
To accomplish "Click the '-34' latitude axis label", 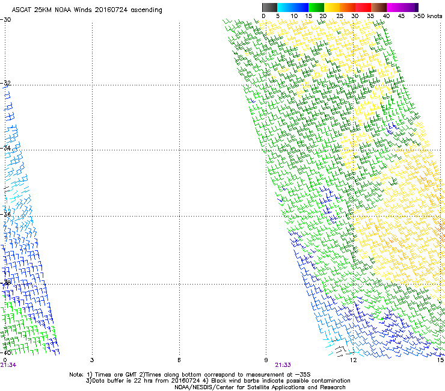I will [x=5, y=148].
